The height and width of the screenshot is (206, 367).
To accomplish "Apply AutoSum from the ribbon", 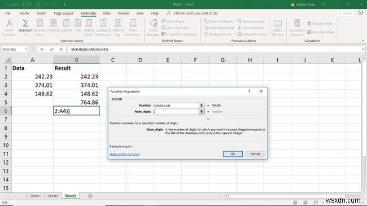I will pos(25,26).
